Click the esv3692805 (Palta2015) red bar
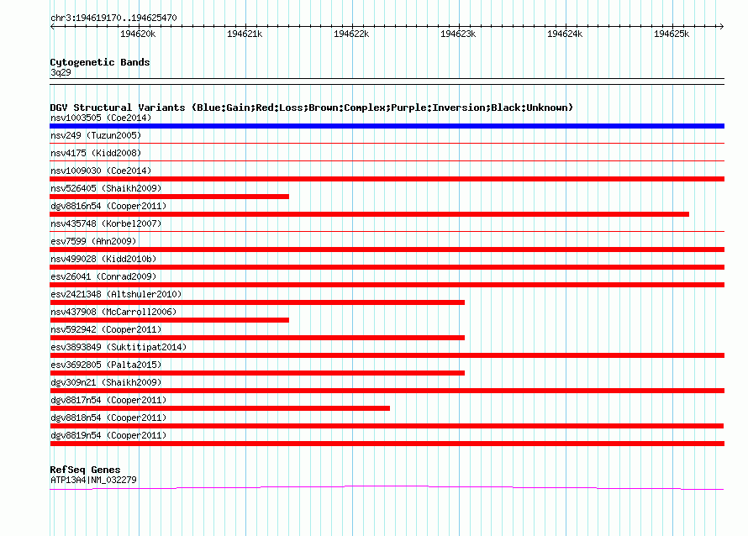 coord(257,373)
